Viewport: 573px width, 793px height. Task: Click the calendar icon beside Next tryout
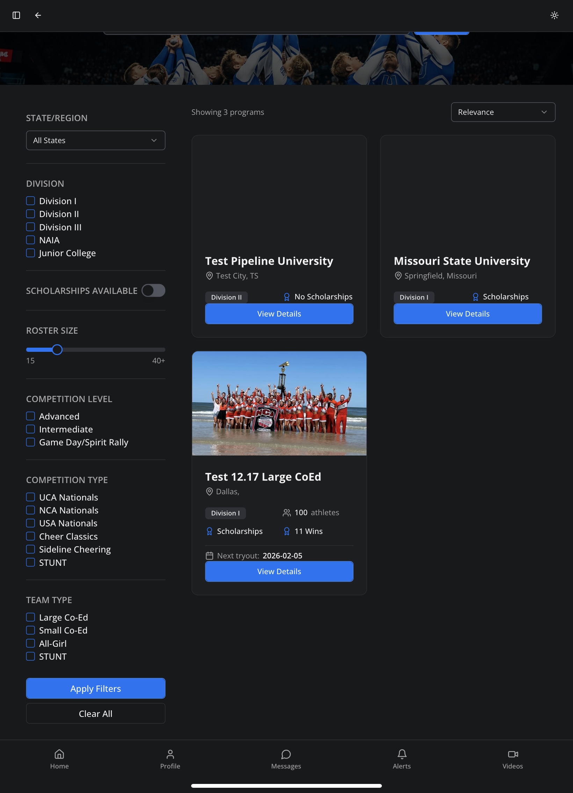click(x=209, y=556)
